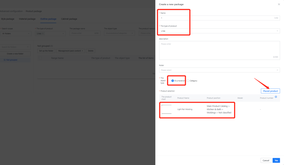Click the Light Rail Molding product name
Viewport: 284px width, 165px height.
coord(185,109)
